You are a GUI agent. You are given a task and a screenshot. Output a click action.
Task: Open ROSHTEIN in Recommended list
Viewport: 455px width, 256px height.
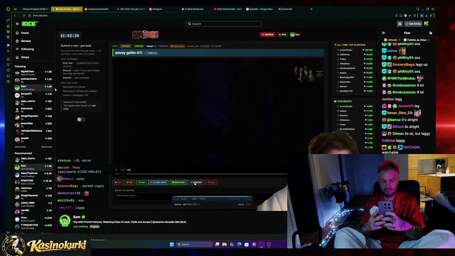pyautogui.click(x=33, y=181)
